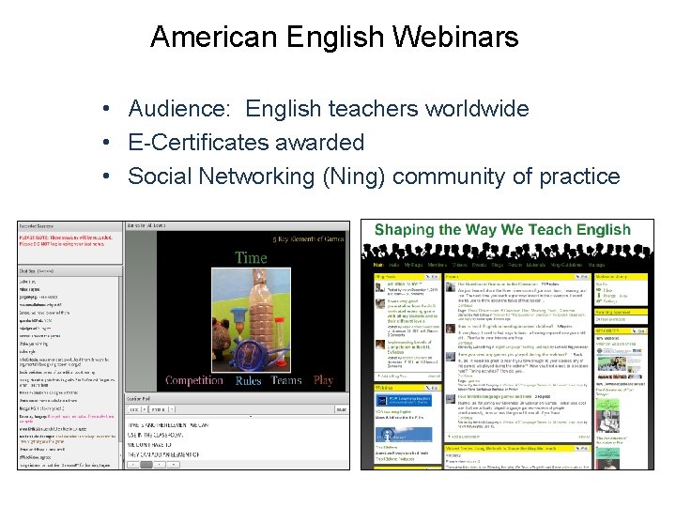Open the Inbox icon in sidebar
Image resolution: width=676 pixels, height=507 pixels.
600,290
